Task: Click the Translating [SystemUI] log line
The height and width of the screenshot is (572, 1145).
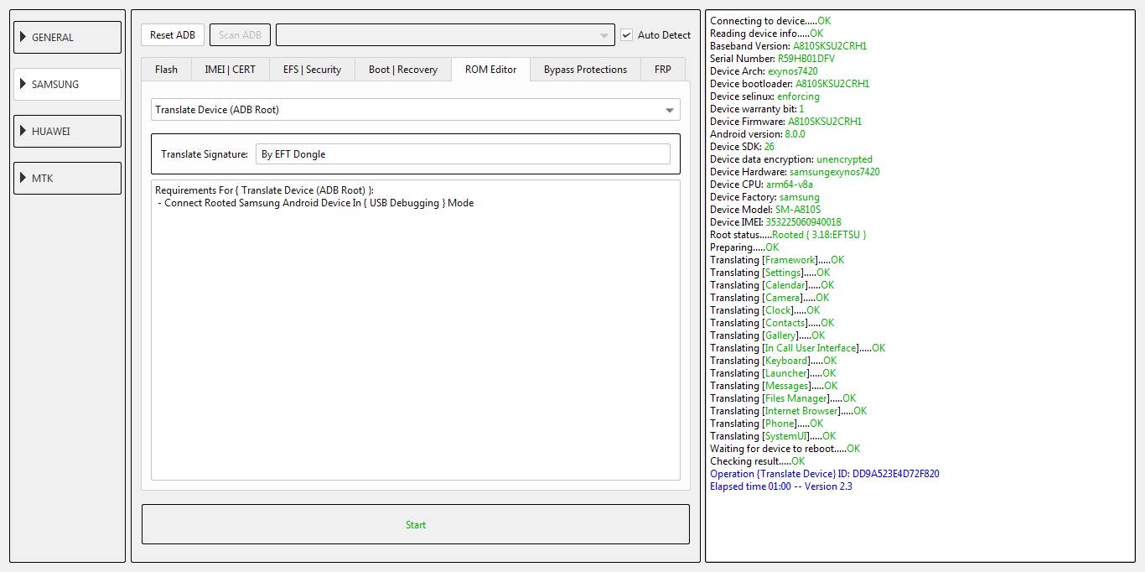Action: (773, 436)
